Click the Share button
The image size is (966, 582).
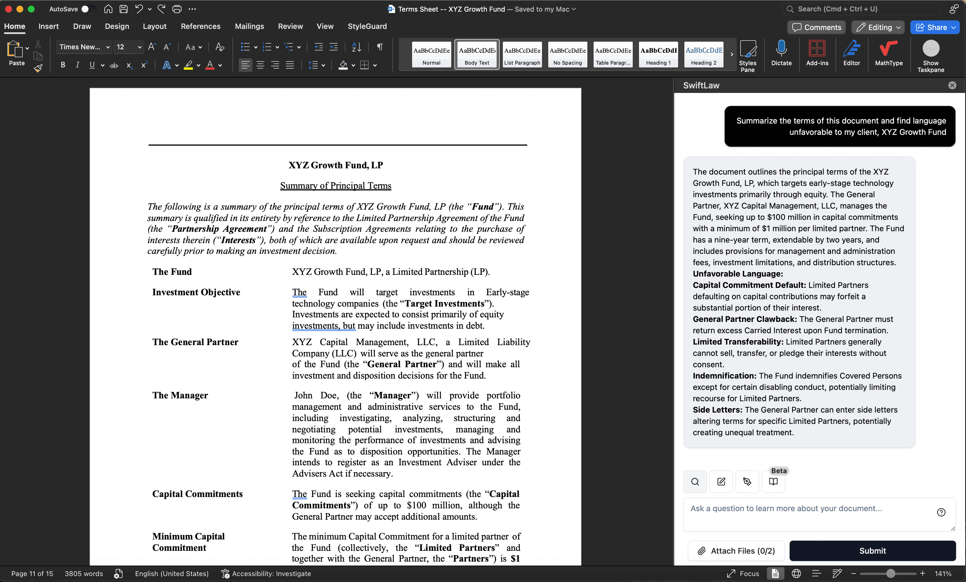tap(935, 27)
